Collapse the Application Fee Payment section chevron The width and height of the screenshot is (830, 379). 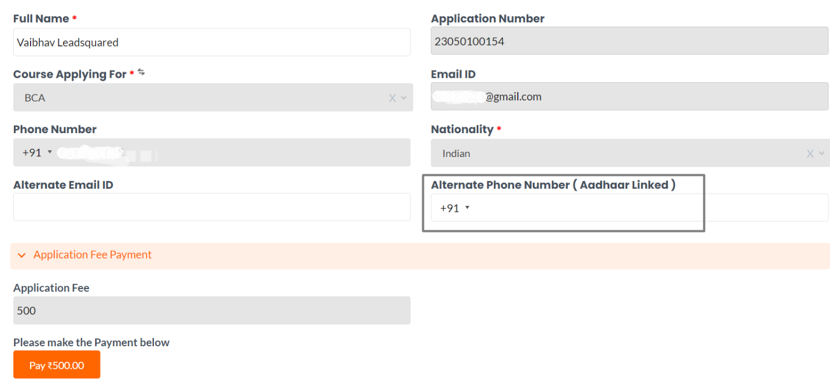22,255
